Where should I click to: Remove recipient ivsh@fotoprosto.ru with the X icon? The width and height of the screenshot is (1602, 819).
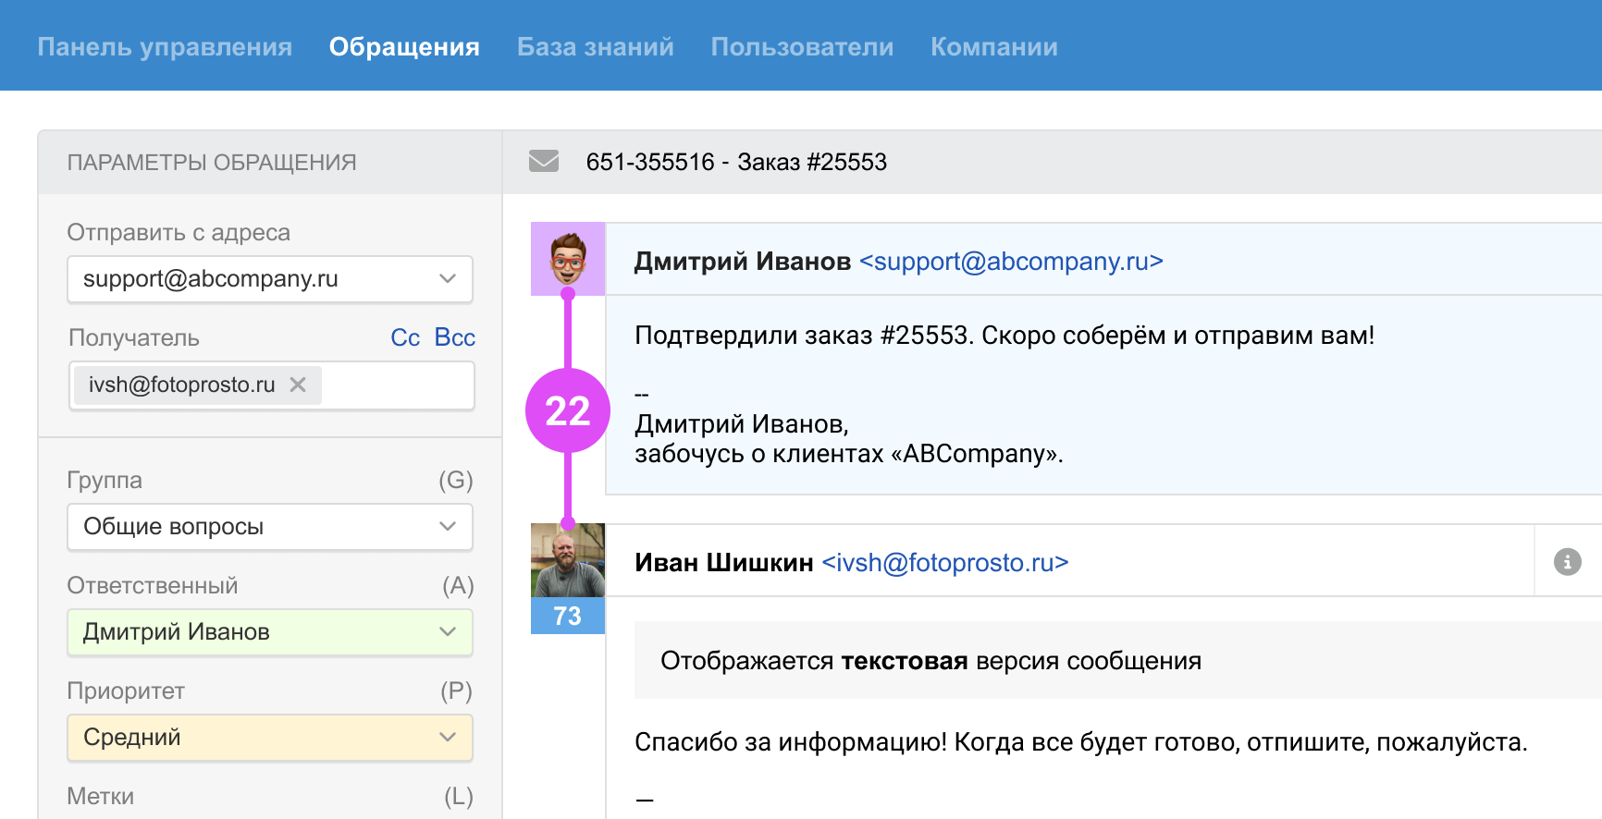coord(298,385)
